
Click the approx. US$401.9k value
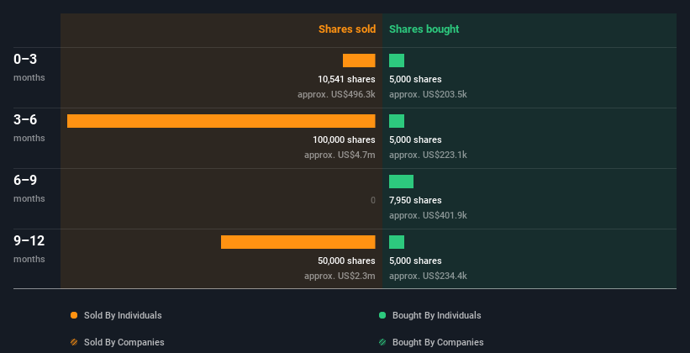(x=428, y=215)
